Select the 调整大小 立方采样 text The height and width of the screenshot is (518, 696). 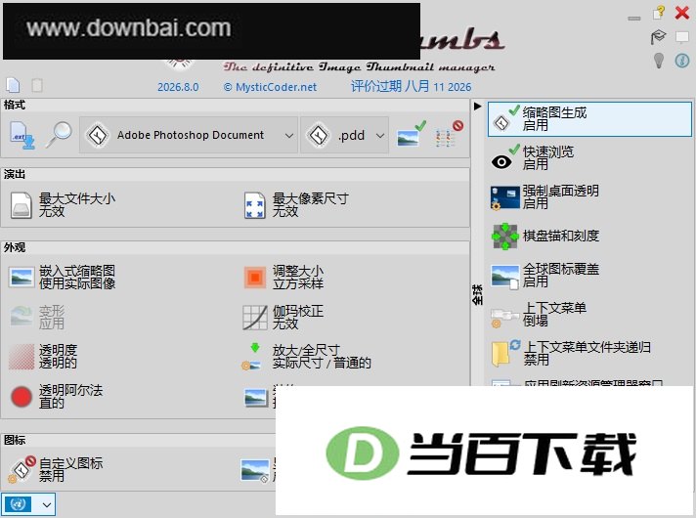(x=298, y=277)
